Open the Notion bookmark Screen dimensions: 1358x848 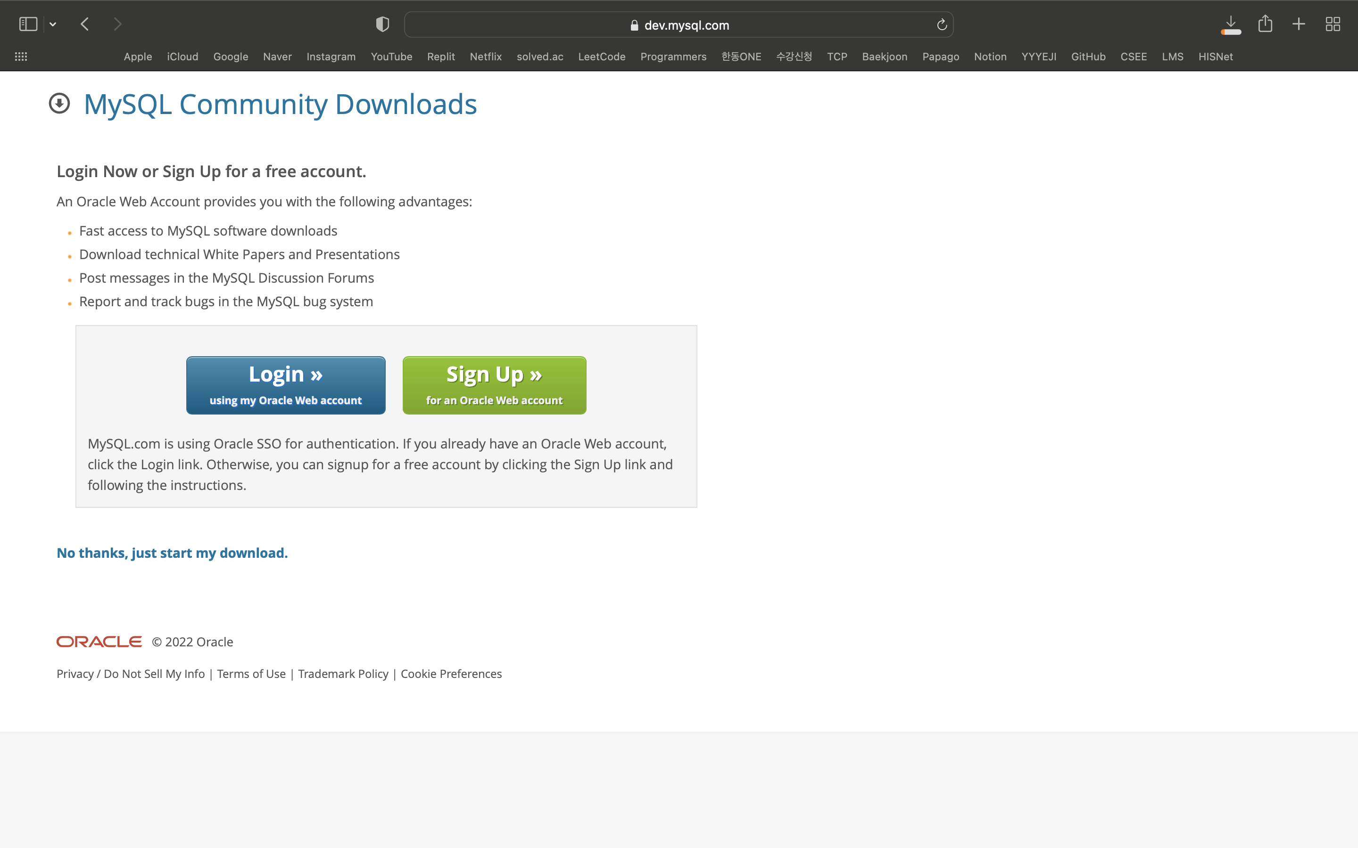[990, 57]
